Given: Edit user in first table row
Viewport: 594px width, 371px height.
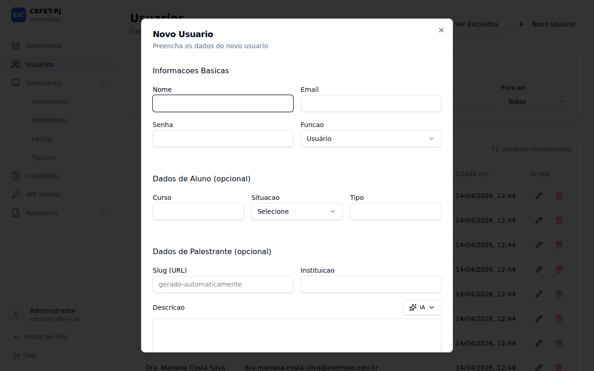Looking at the screenshot, I should 539,196.
